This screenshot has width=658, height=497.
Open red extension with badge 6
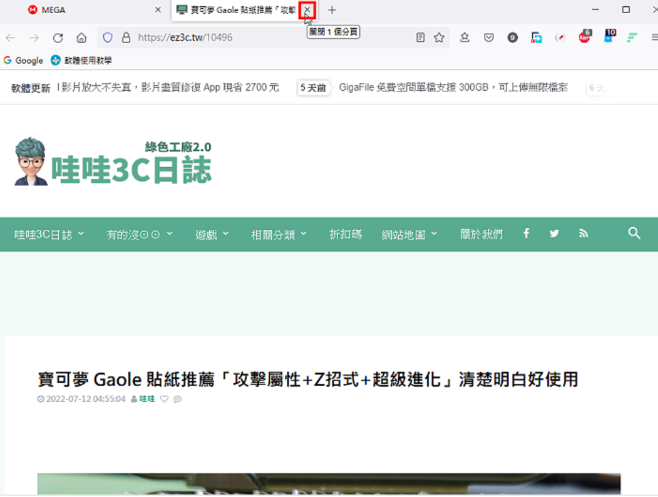[x=585, y=36]
